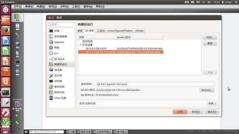The image size is (239, 134).
Task: Open the Files manager in the launcher
Action: [6, 20]
